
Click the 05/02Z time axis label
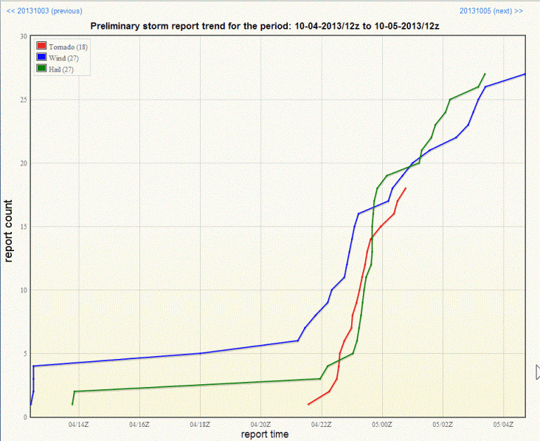[443, 425]
